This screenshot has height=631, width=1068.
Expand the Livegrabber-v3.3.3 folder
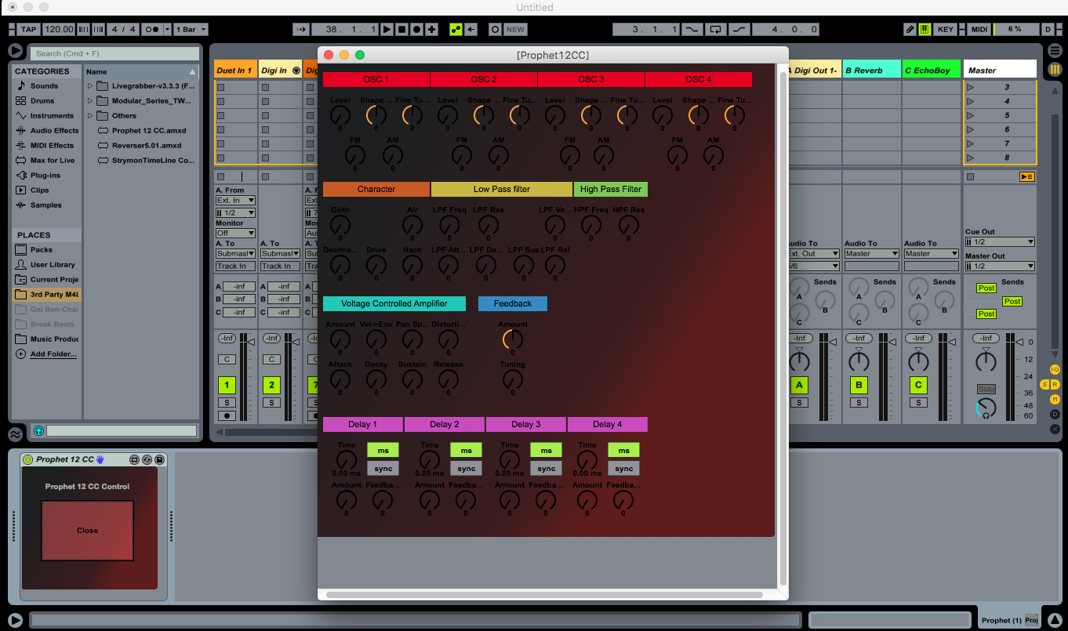pyautogui.click(x=90, y=86)
